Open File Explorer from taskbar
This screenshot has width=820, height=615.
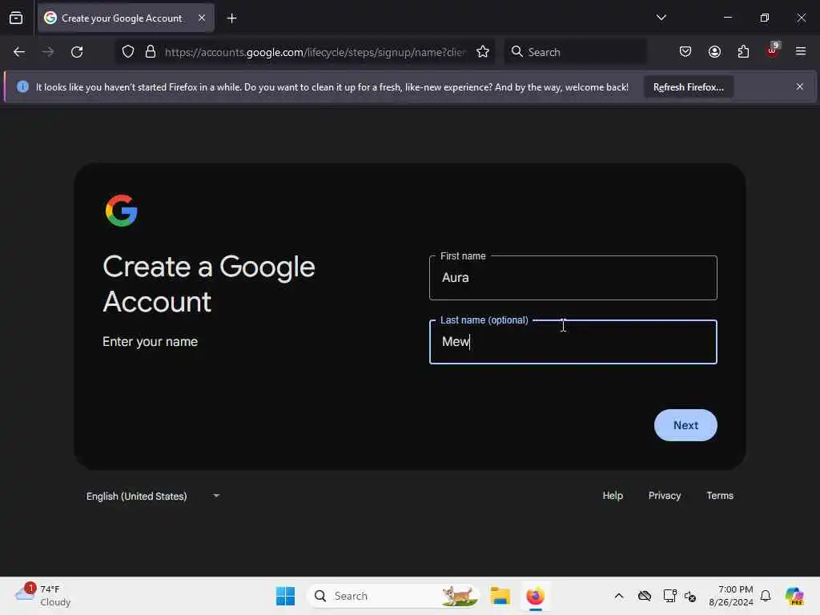(500, 596)
